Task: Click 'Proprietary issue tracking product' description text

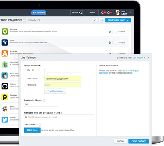Action: click(x=28, y=43)
